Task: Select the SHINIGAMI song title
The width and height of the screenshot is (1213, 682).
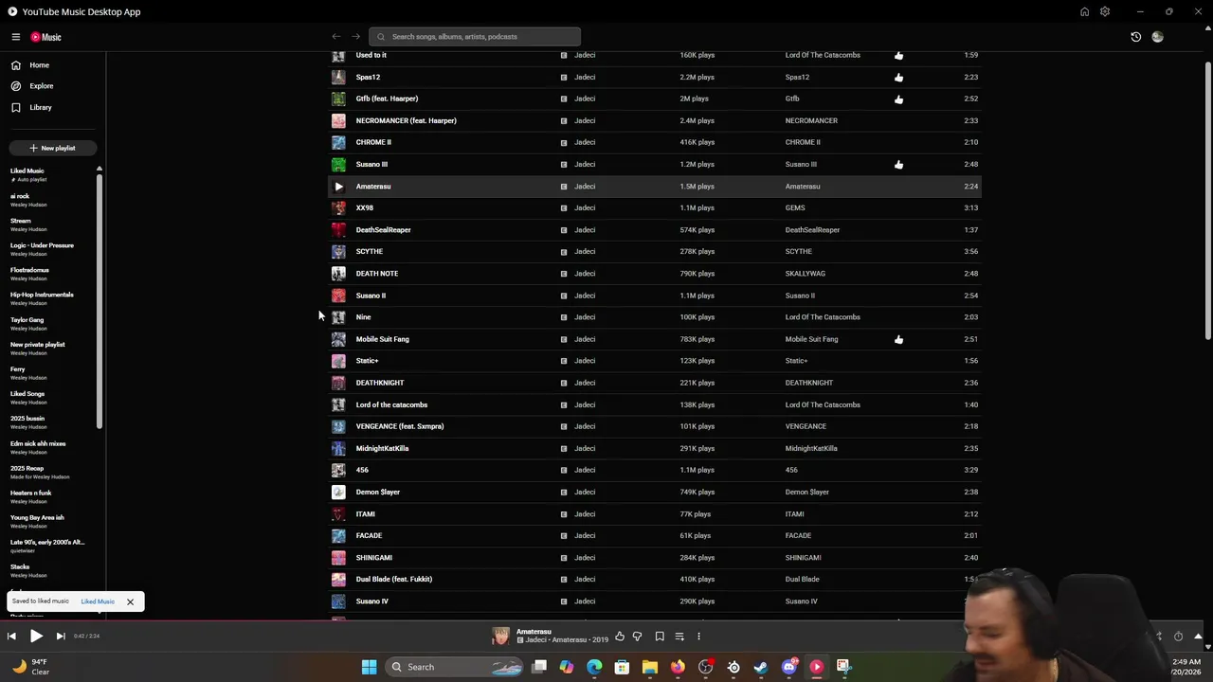Action: point(374,558)
